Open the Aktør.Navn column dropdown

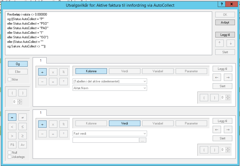pyautogui.click(x=110, y=88)
